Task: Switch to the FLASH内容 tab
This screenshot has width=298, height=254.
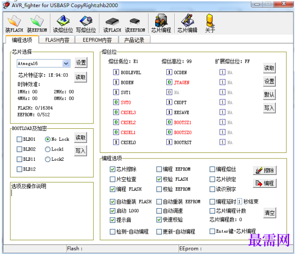Action: pos(57,40)
